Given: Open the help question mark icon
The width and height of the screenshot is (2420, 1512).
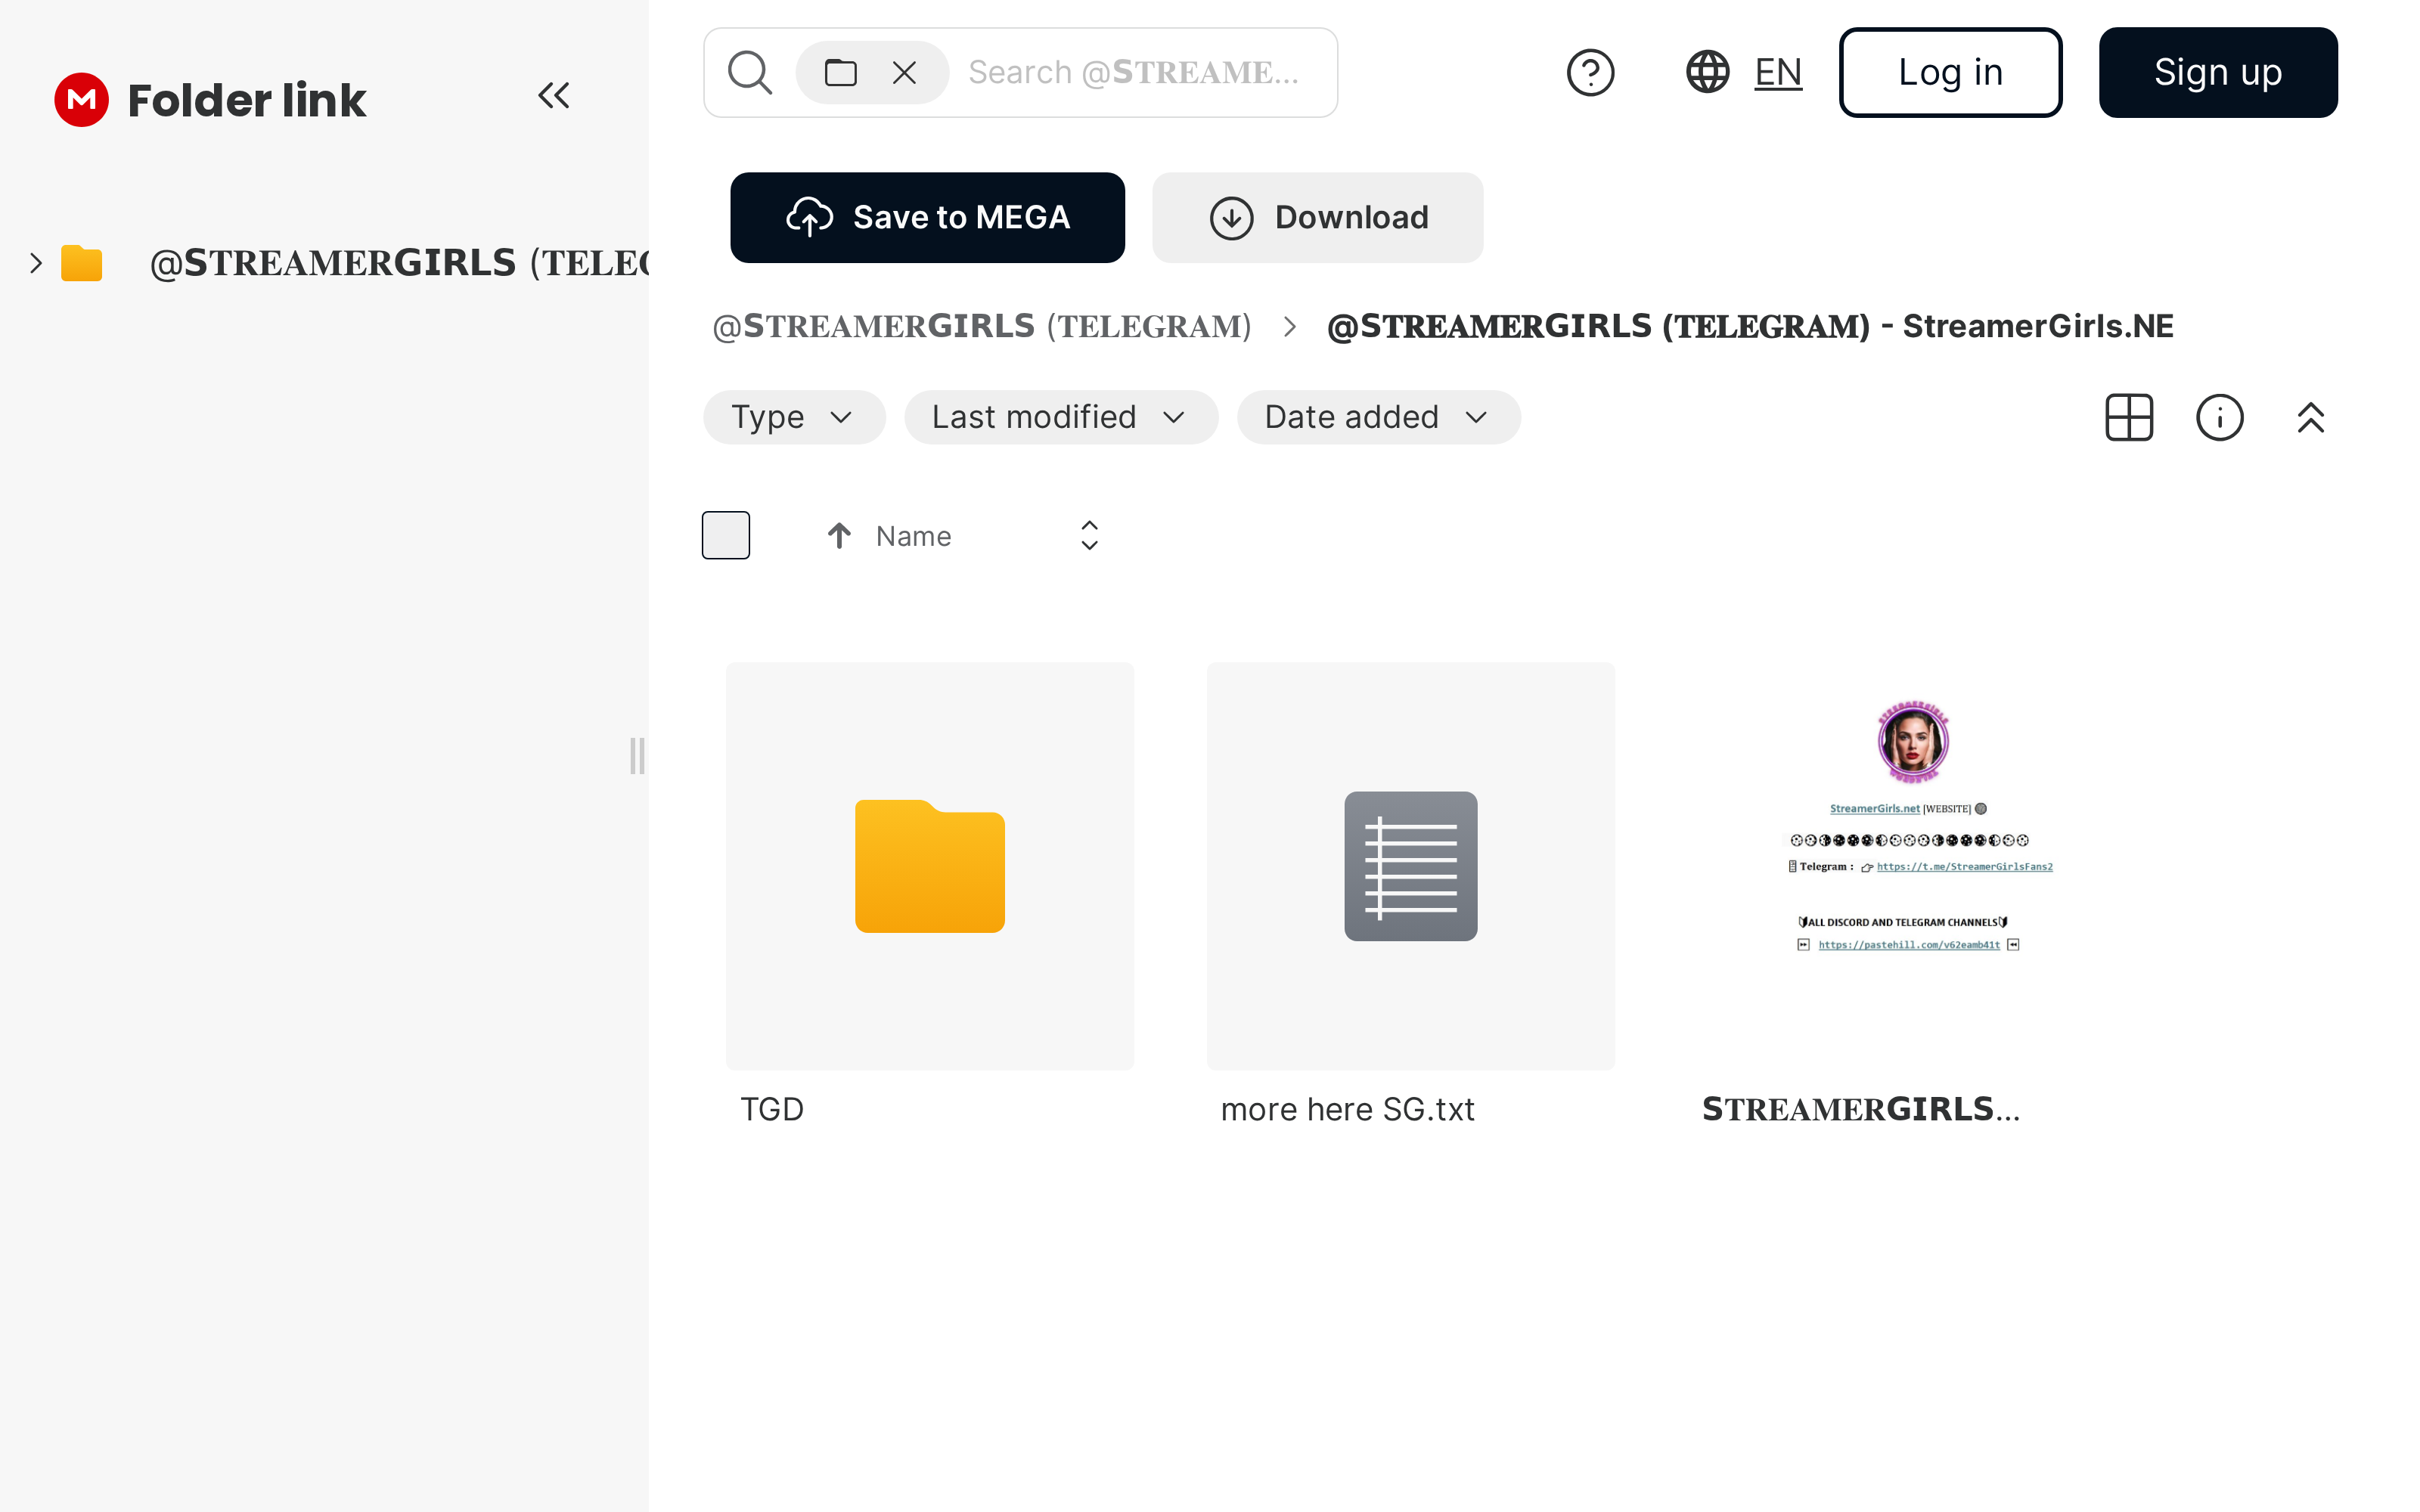Looking at the screenshot, I should (1590, 72).
